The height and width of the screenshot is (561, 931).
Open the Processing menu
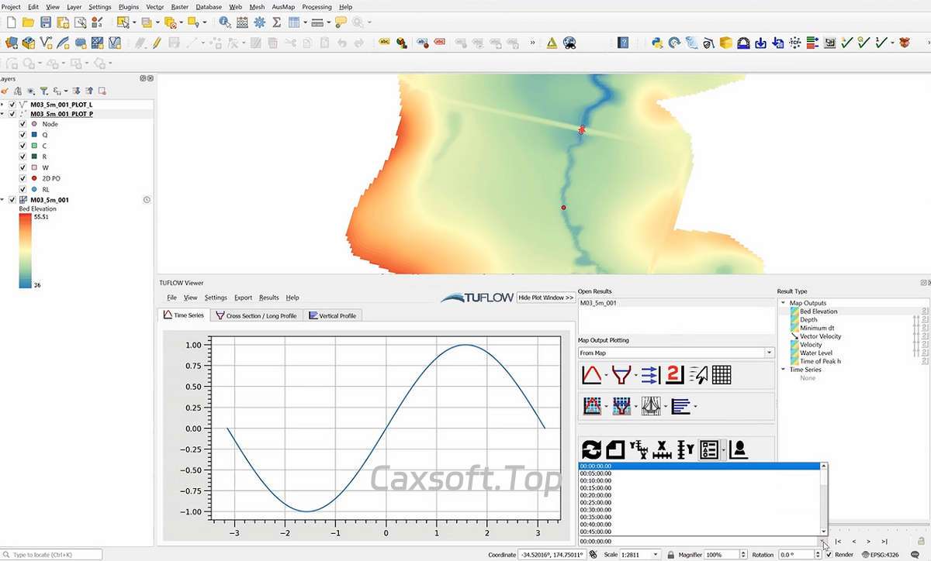coord(317,7)
